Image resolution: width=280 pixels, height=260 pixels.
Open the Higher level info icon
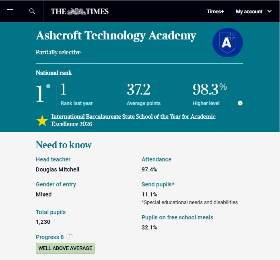tap(240, 103)
